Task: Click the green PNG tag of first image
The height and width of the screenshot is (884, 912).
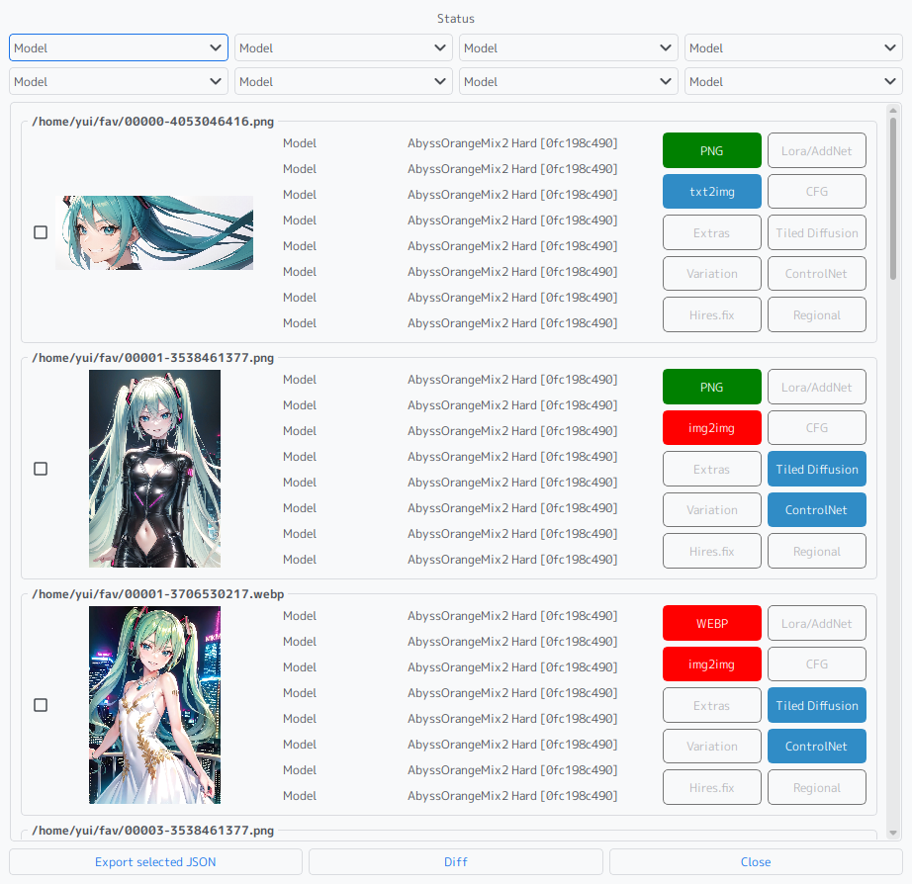Action: click(x=711, y=150)
